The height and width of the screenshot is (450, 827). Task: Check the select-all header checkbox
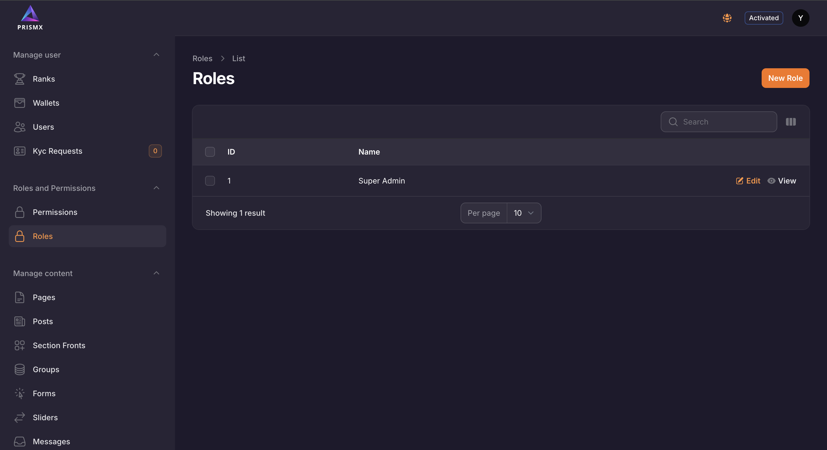click(x=210, y=152)
